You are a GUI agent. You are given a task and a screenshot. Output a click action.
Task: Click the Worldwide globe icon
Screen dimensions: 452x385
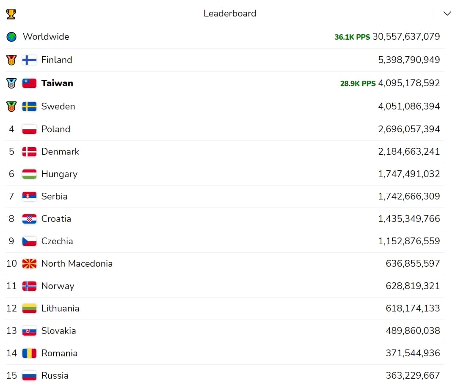point(11,37)
